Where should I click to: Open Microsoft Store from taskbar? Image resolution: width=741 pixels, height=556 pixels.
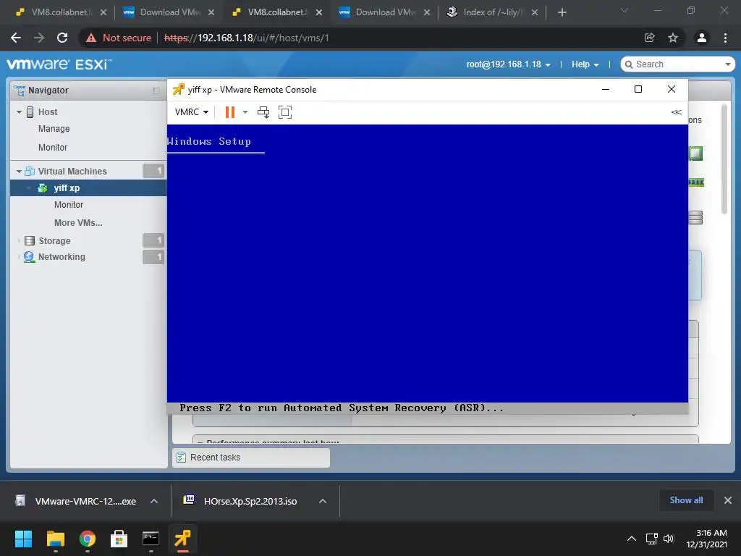(x=119, y=539)
